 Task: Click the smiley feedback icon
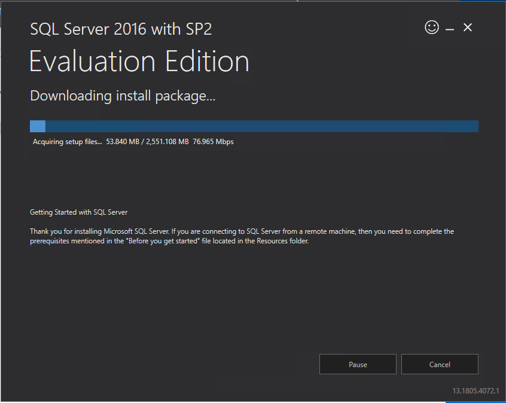tap(431, 28)
